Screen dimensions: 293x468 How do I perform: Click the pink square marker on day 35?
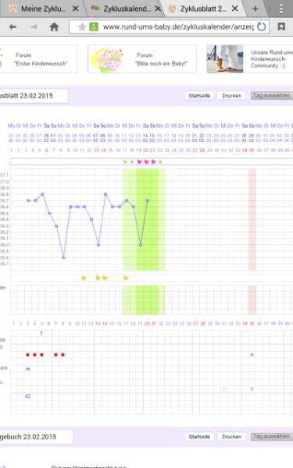point(252,355)
